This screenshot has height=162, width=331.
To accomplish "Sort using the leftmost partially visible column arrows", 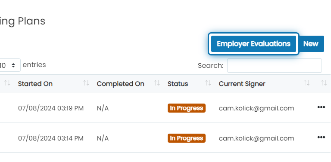I will [x=7, y=83].
